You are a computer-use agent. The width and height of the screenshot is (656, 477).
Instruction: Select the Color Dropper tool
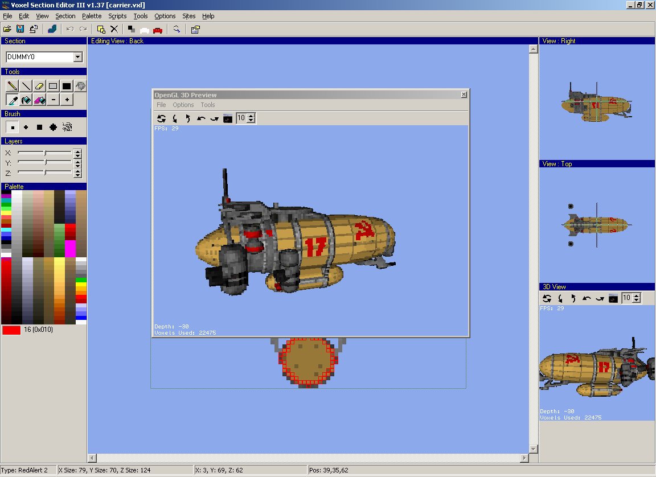tap(12, 100)
